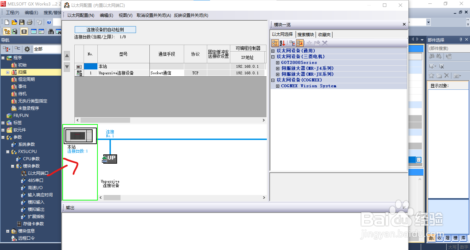Open 存储卡参数 tree item
The image size is (470, 250).
pos(33,224)
